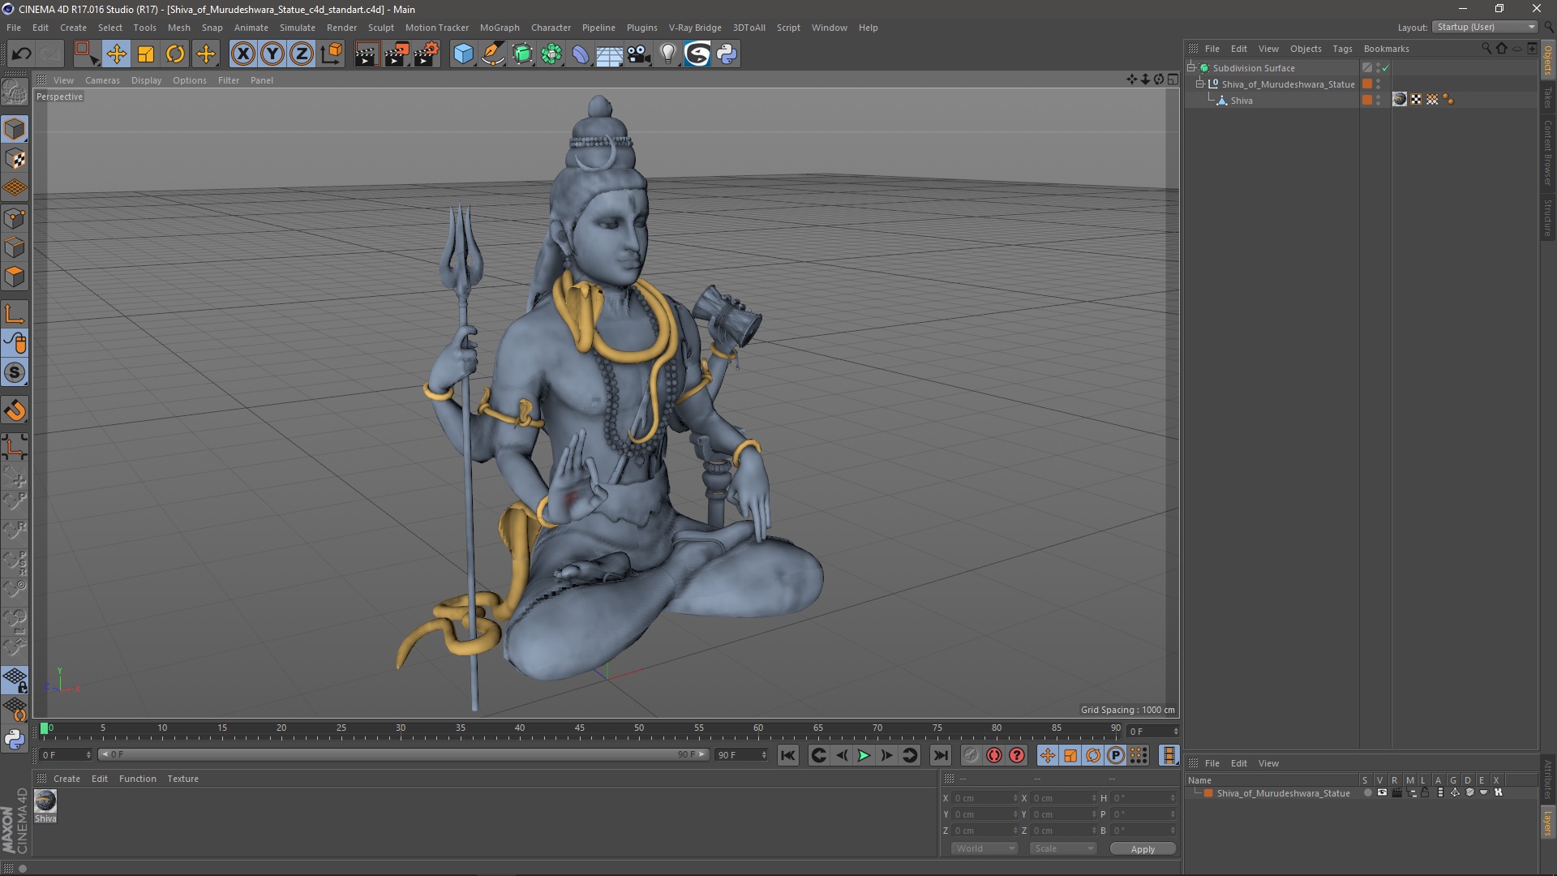
Task: Activate the Move tool
Action: [116, 54]
